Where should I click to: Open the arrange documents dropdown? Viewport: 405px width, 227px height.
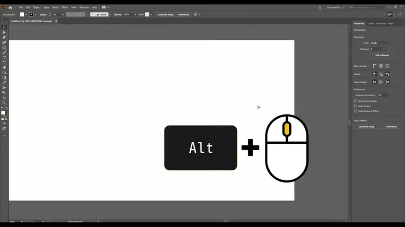coord(106,8)
